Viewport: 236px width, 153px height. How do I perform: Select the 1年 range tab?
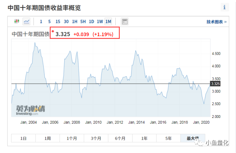tap(144, 138)
